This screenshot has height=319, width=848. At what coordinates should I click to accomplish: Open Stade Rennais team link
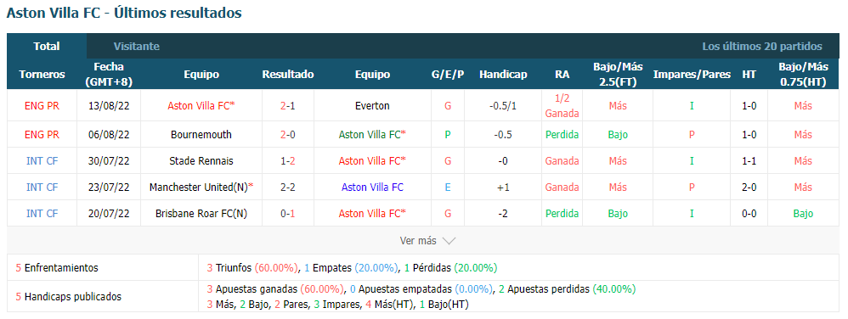coord(201,161)
